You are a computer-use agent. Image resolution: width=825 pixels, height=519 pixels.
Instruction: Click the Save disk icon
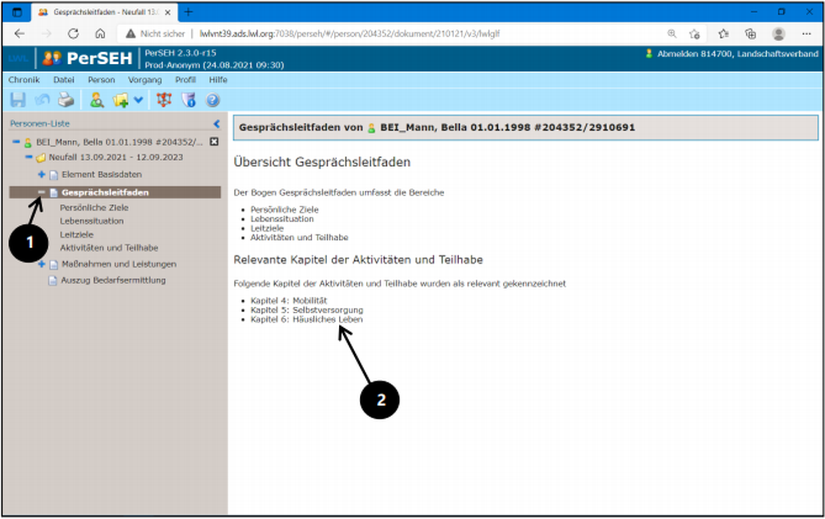(x=18, y=100)
